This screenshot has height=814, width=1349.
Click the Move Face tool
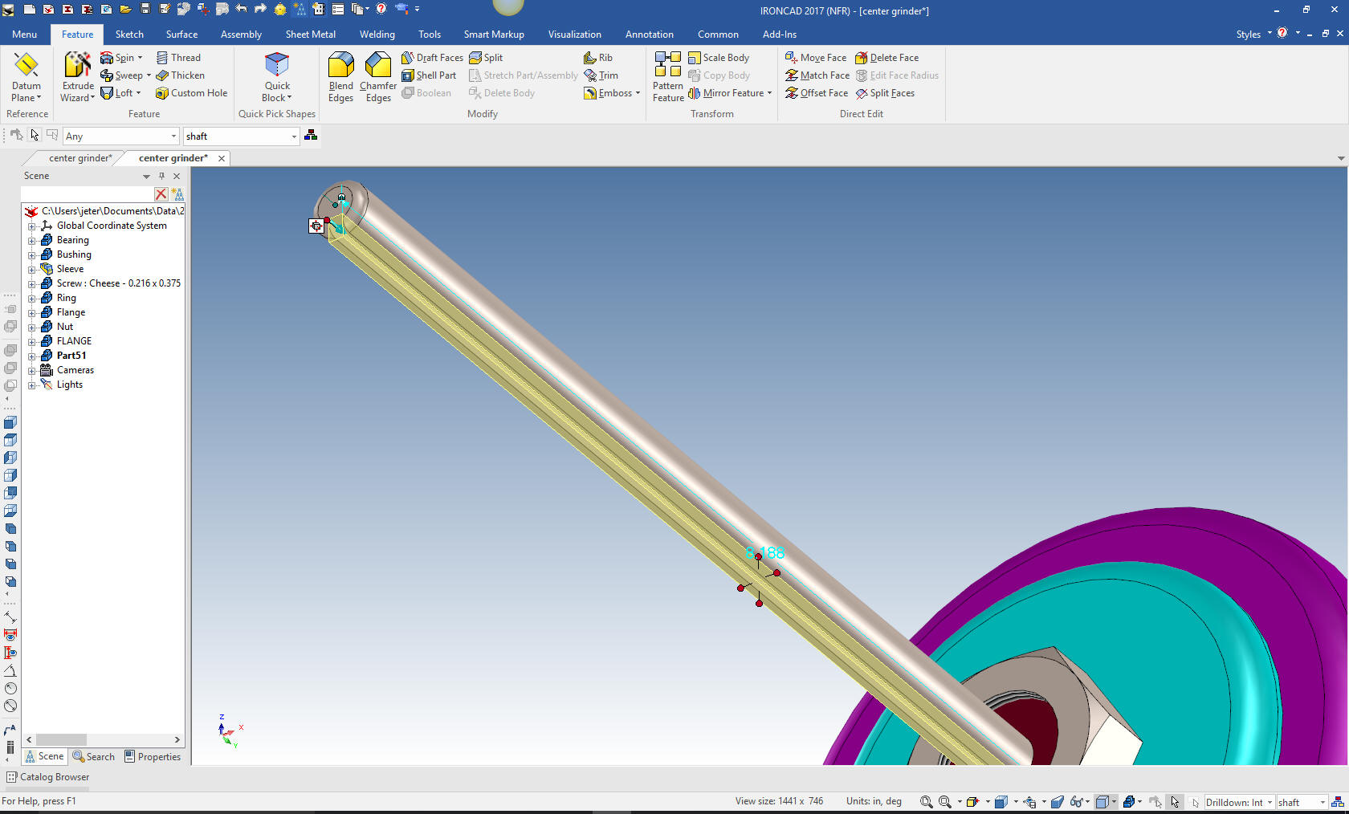816,58
